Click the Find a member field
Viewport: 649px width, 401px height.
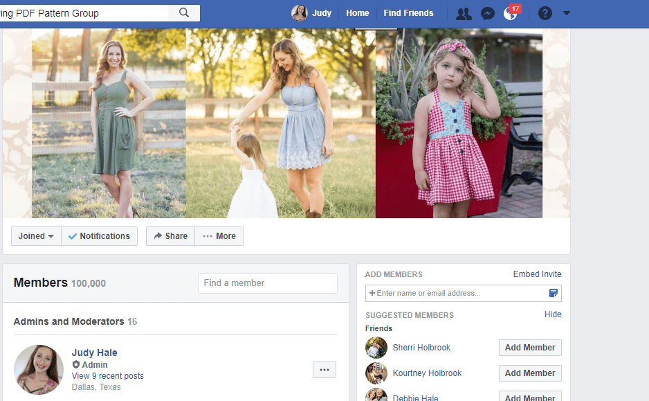(267, 283)
